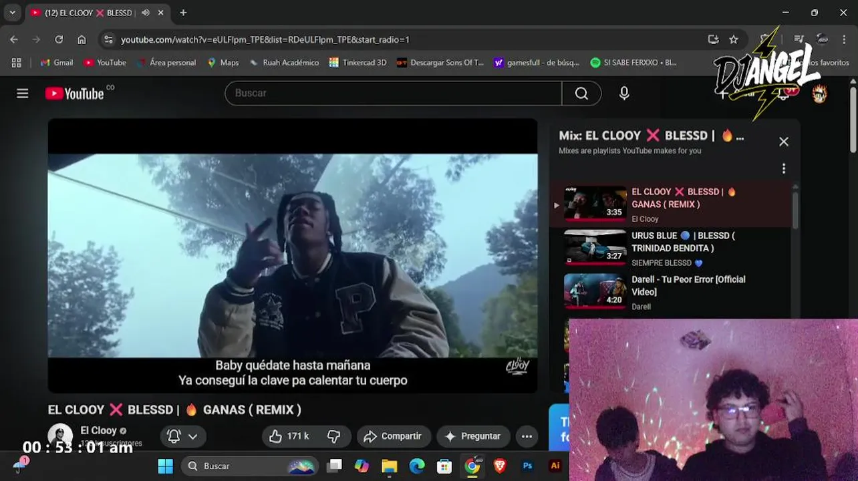Open the Windows Start menu
858x481 pixels.
(x=165, y=466)
